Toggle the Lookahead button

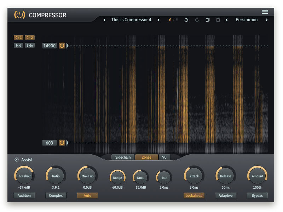point(194,195)
